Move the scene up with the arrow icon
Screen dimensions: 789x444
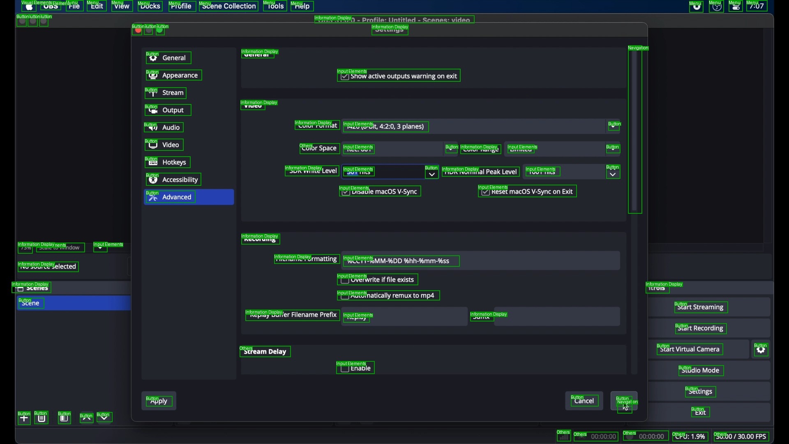pos(86,419)
